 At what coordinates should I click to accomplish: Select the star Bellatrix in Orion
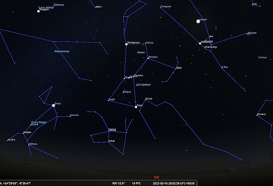coord(148,58)
